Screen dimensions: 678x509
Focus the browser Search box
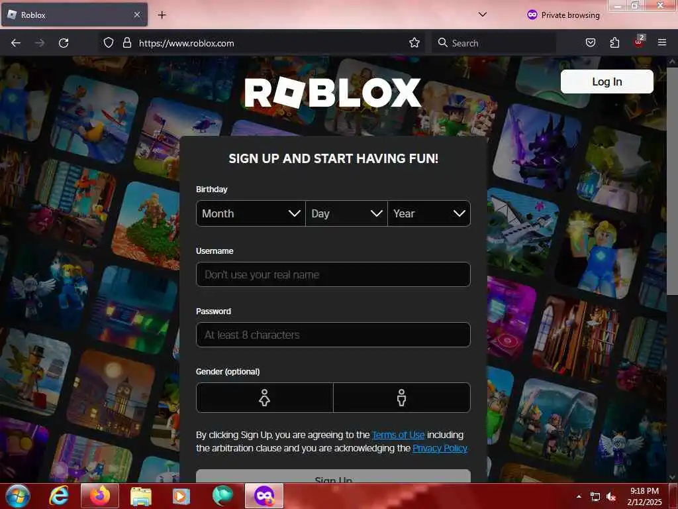pyautogui.click(x=494, y=43)
